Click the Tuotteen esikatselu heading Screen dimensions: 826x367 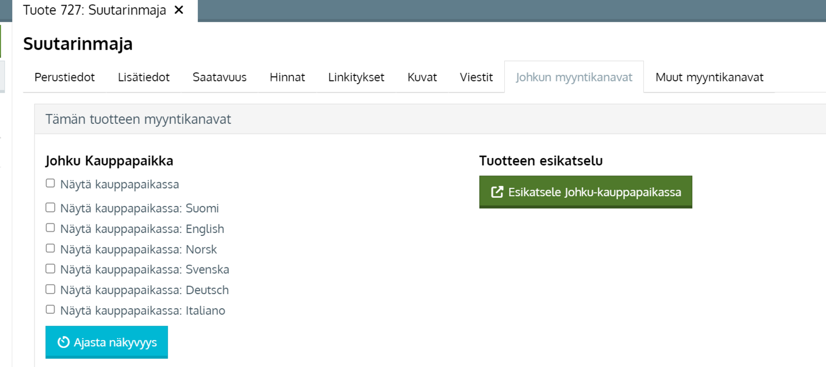[541, 161]
